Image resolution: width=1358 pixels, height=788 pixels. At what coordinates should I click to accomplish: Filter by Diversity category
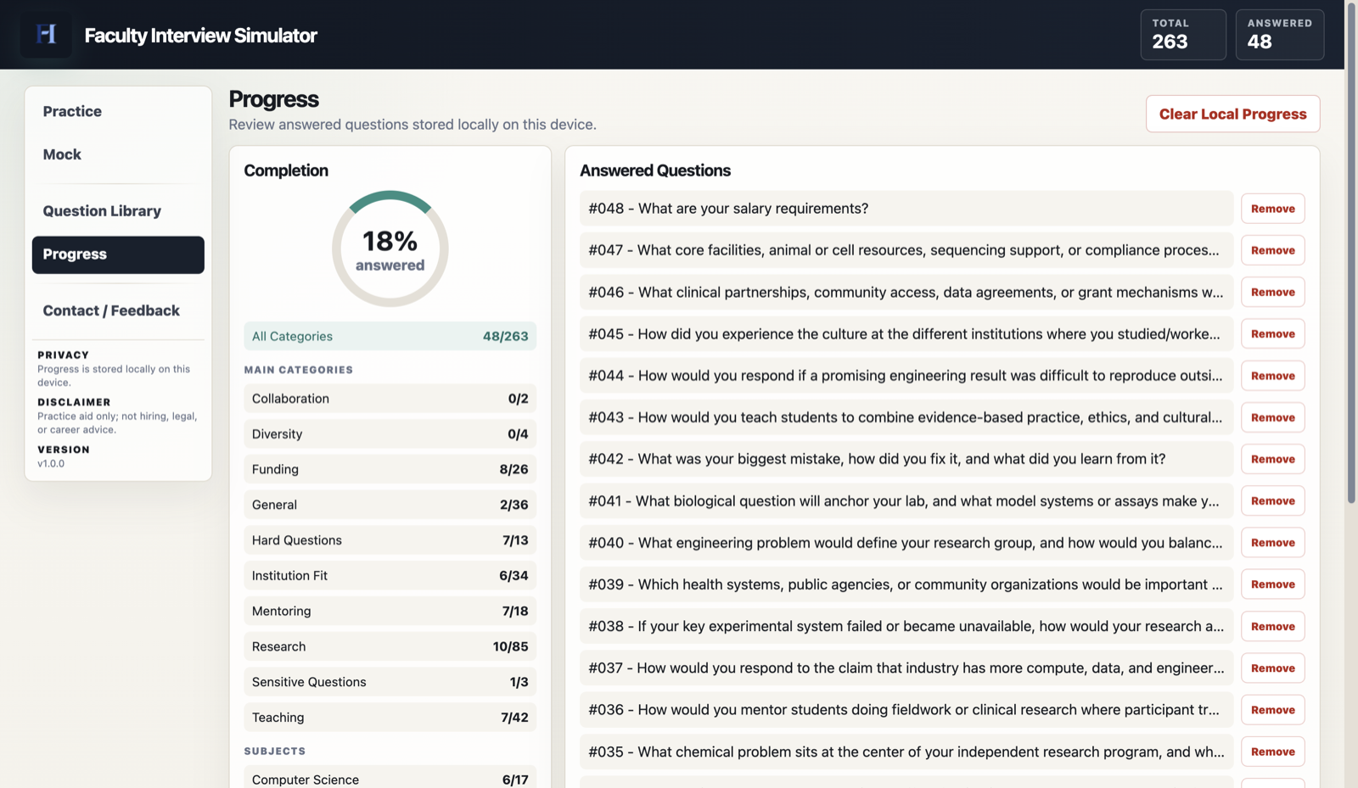click(390, 434)
